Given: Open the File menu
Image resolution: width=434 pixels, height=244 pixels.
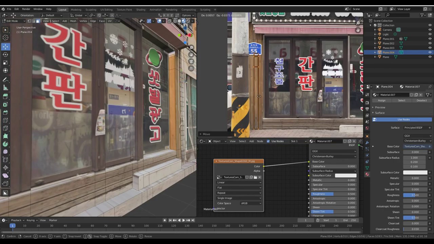Looking at the screenshot, I should coord(9,9).
